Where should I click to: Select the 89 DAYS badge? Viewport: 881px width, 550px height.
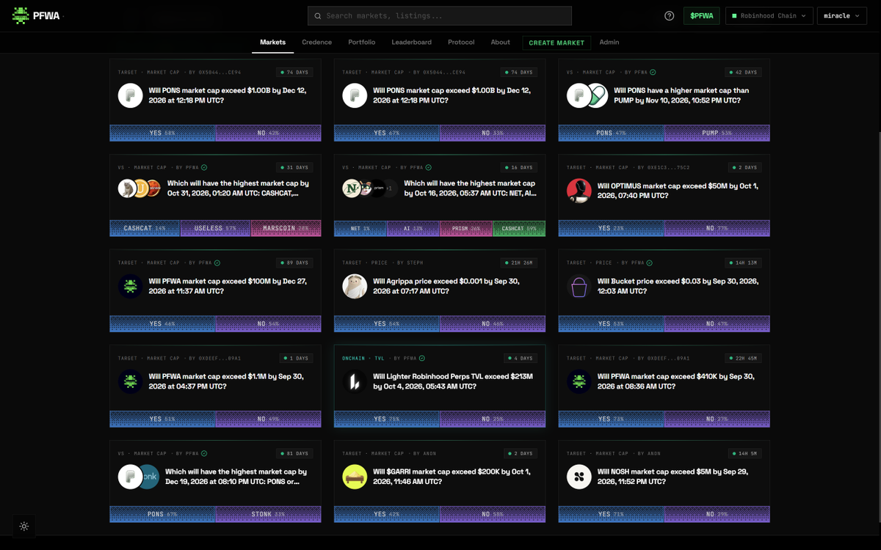click(295, 263)
